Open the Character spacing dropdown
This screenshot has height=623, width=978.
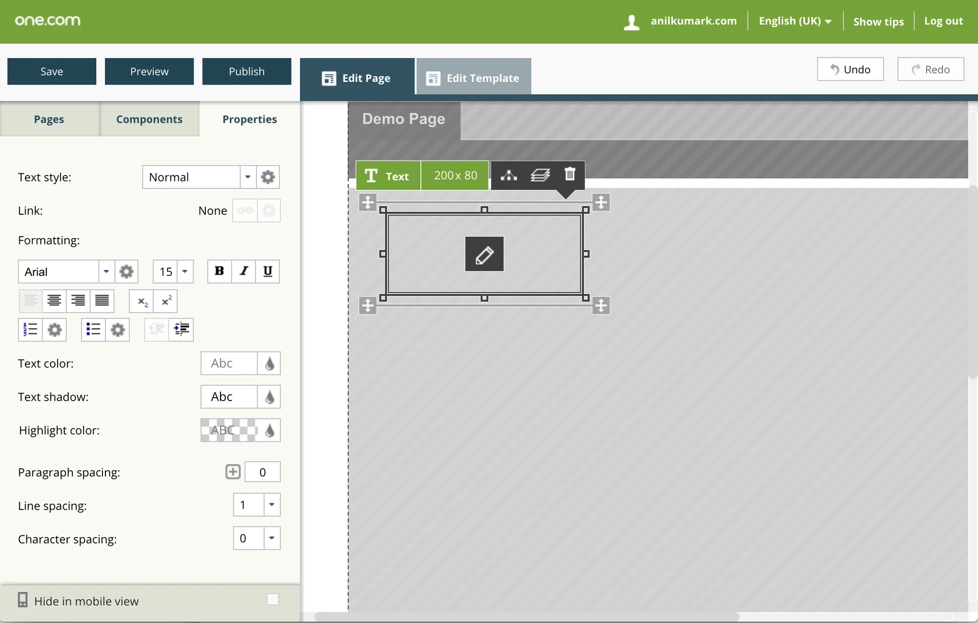[271, 538]
